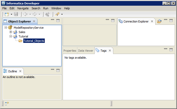Open the Forward history dropdown arrow
The height and width of the screenshot is (109, 177).
pyautogui.click(x=39, y=14)
